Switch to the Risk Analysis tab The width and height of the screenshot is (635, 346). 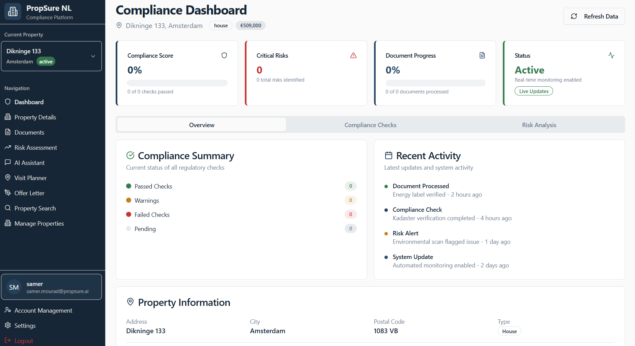(539, 125)
